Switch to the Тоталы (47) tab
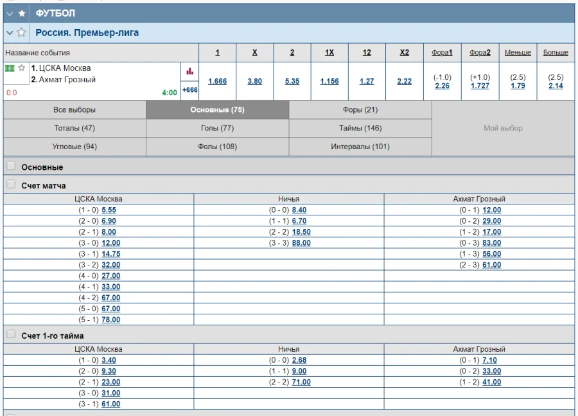578x416 pixels. click(x=74, y=128)
